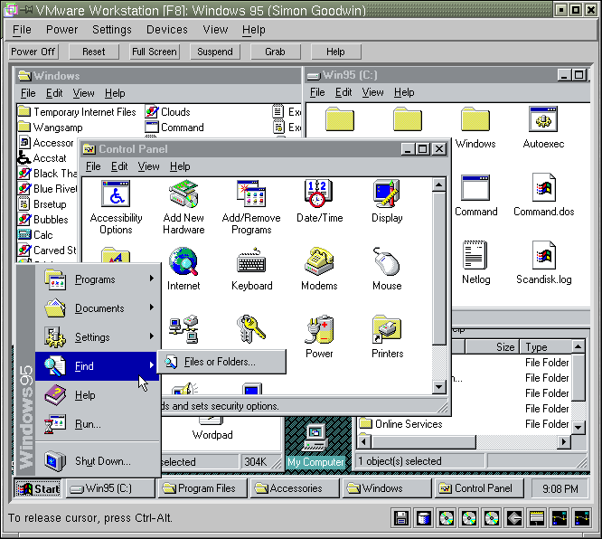This screenshot has width=602, height=539.
Task: Sort by the Type column header
Action: [545, 347]
